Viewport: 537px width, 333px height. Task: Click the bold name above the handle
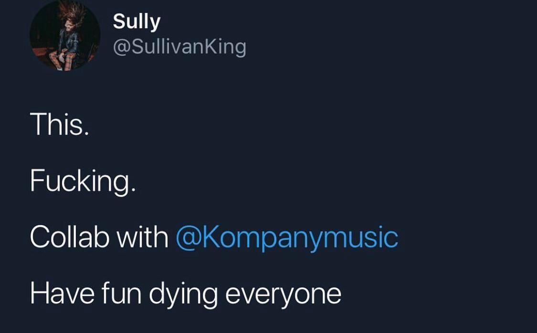[136, 20]
